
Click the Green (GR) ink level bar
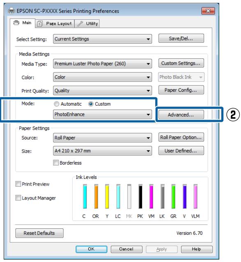point(173,196)
